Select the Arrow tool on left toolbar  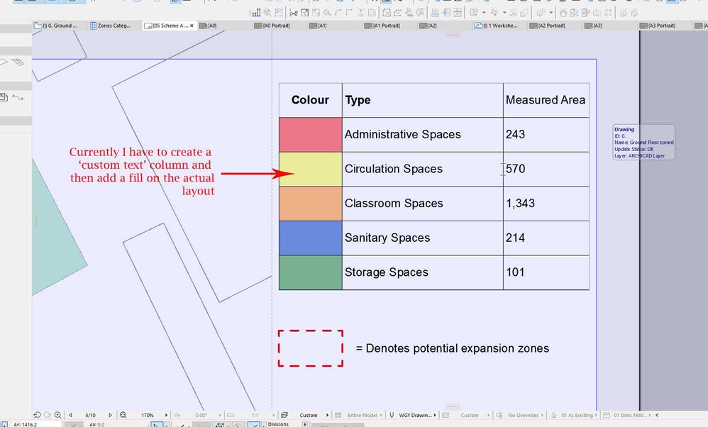[6, 62]
